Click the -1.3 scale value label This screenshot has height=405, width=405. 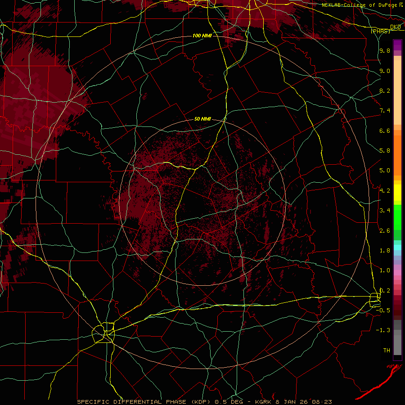click(383, 330)
